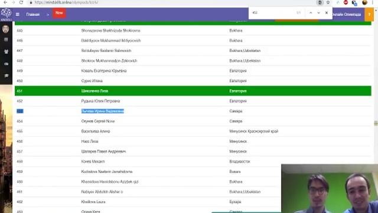Select the name Коваль Екатерина Юрьевна
Screen dimensions: 378x213
104,71
